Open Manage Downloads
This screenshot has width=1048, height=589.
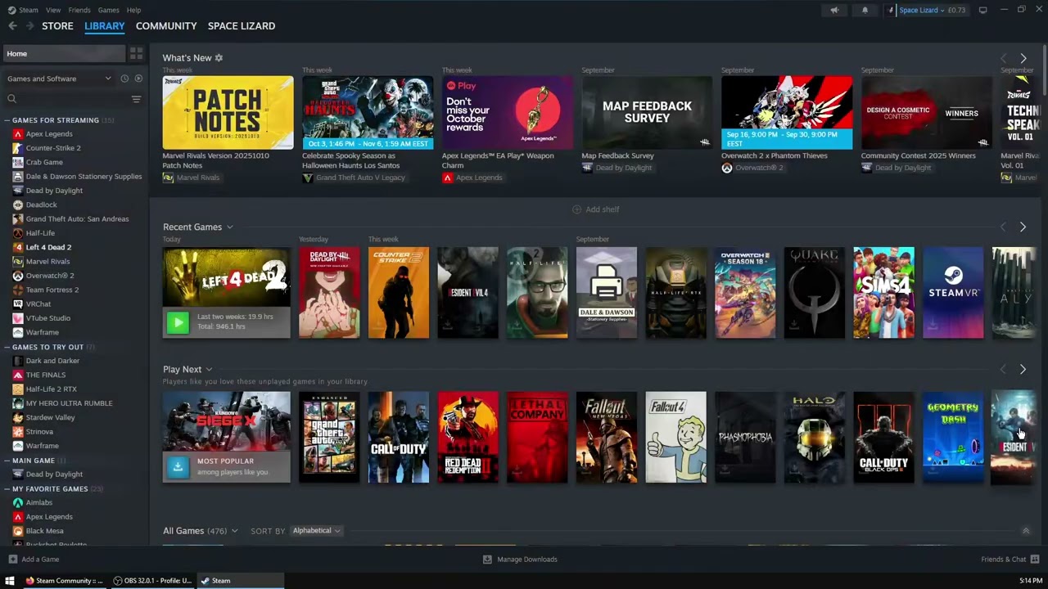click(520, 560)
